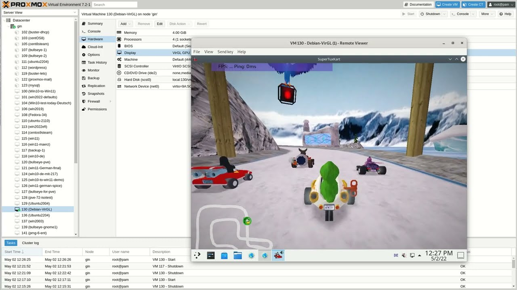The width and height of the screenshot is (517, 290).
Task: Open the Shutdown dropdown arrow
Action: [445, 14]
